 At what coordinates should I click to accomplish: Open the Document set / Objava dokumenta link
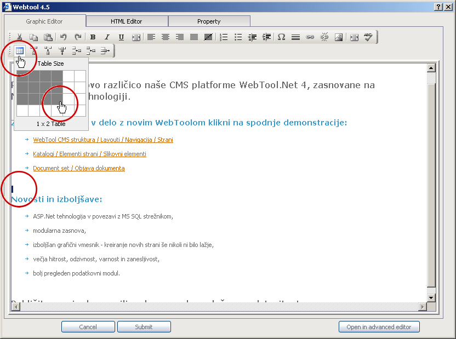[x=78, y=168]
